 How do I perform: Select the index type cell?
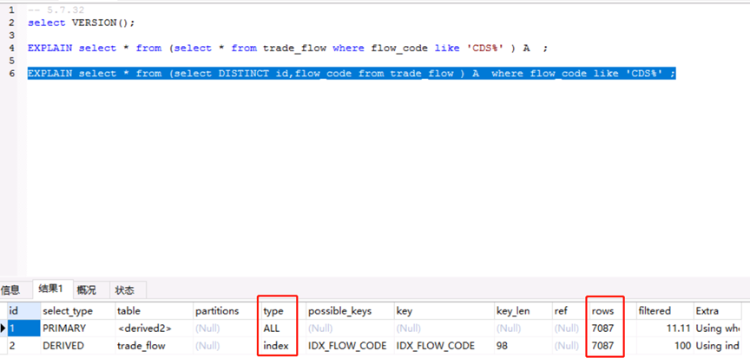tap(283, 346)
